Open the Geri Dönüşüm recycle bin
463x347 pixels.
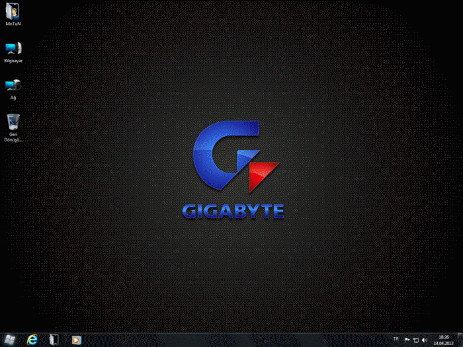click(x=13, y=128)
